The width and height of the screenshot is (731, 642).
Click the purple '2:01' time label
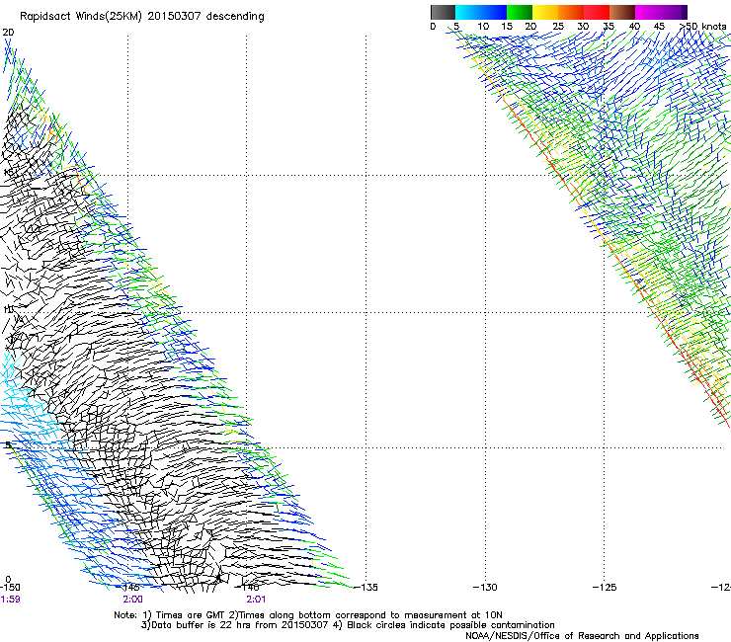point(256,600)
